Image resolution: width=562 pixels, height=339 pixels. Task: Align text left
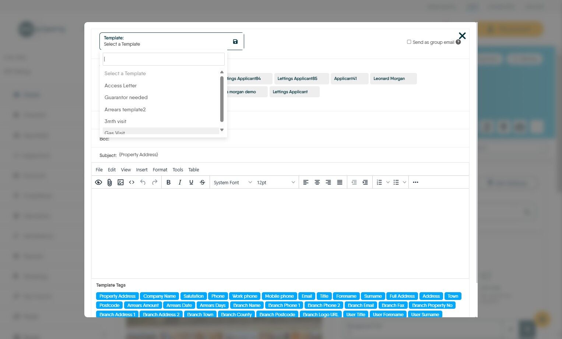[x=306, y=182]
